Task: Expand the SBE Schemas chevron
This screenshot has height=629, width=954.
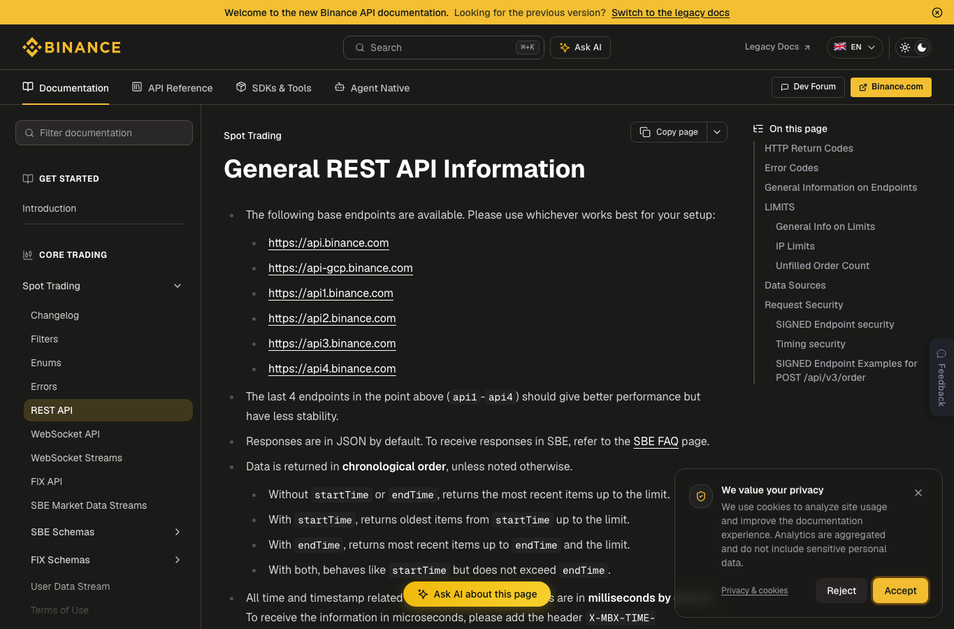Action: click(x=178, y=532)
